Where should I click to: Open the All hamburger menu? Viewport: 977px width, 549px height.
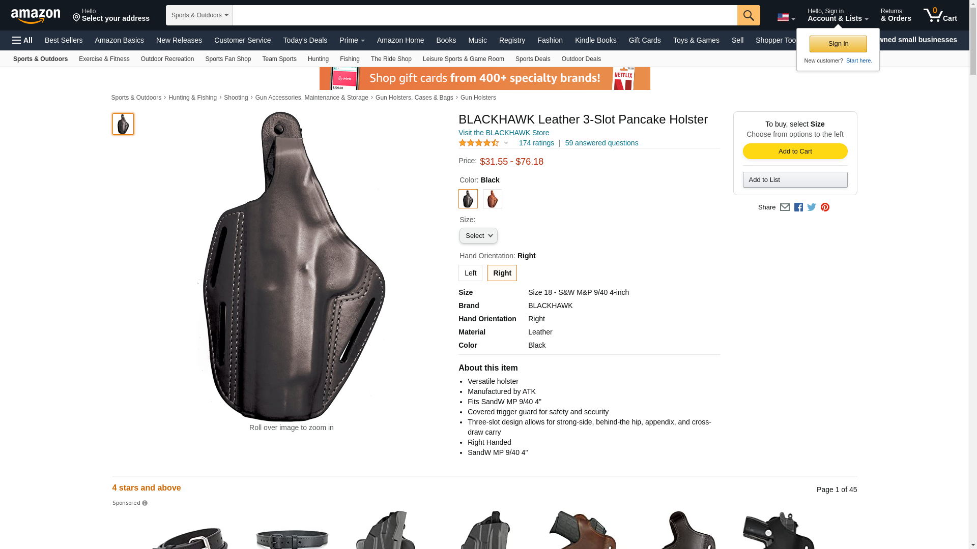(x=22, y=40)
